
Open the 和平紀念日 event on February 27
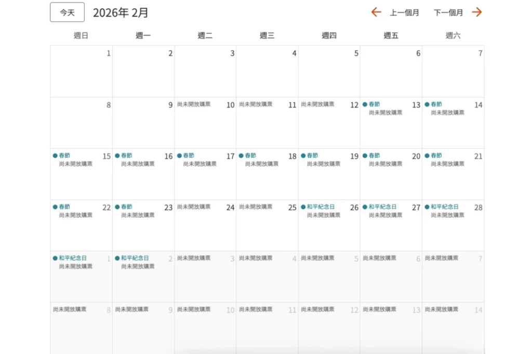coord(381,206)
